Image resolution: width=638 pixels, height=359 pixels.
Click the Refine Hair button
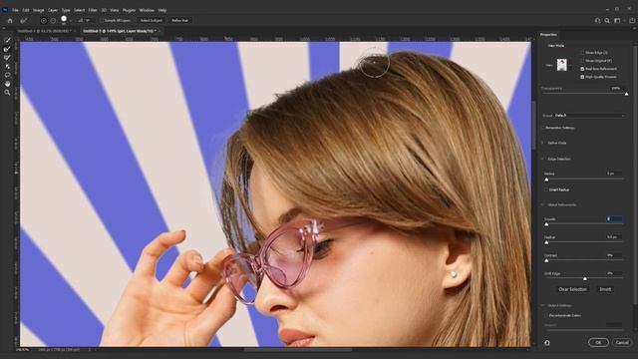179,20
